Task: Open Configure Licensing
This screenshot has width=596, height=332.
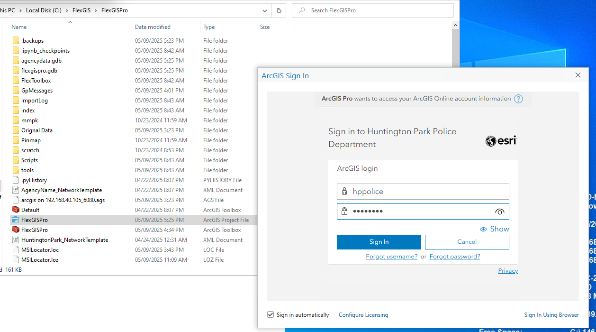Action: pyautogui.click(x=363, y=315)
